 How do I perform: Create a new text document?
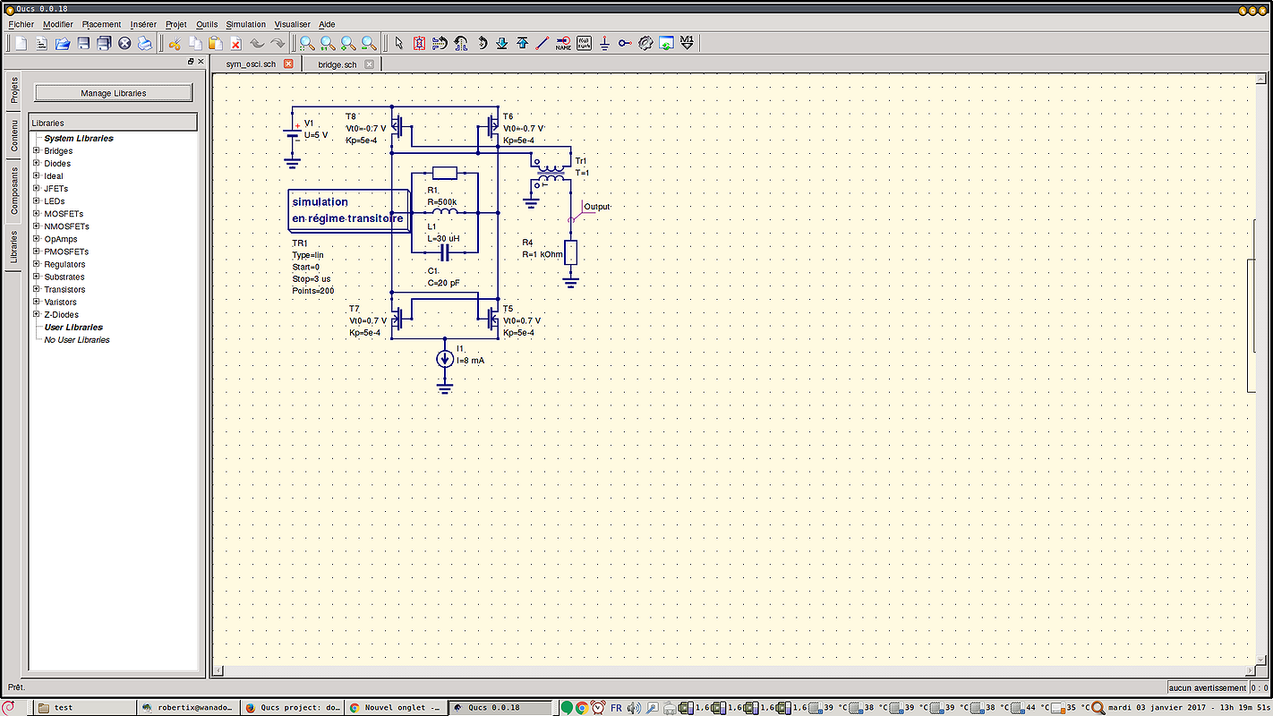point(41,43)
